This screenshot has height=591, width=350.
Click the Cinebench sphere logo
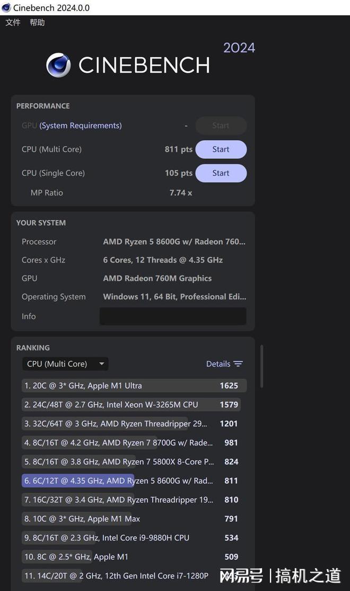coord(58,65)
